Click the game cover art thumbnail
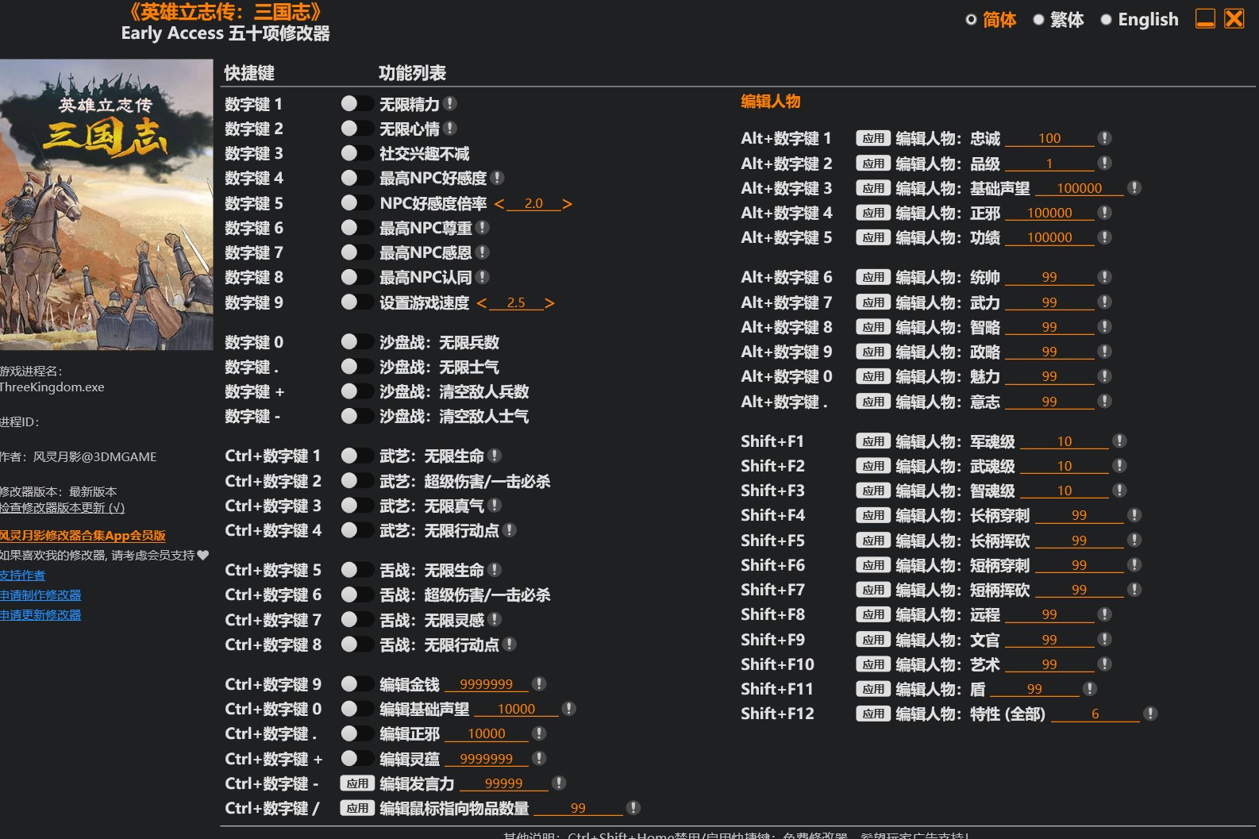Viewport: 1259px width, 839px height. click(x=106, y=205)
